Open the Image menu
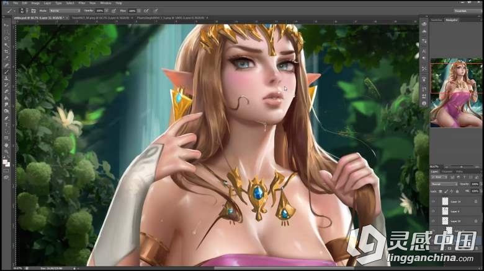This screenshot has height=271, width=484. pyautogui.click(x=35, y=3)
